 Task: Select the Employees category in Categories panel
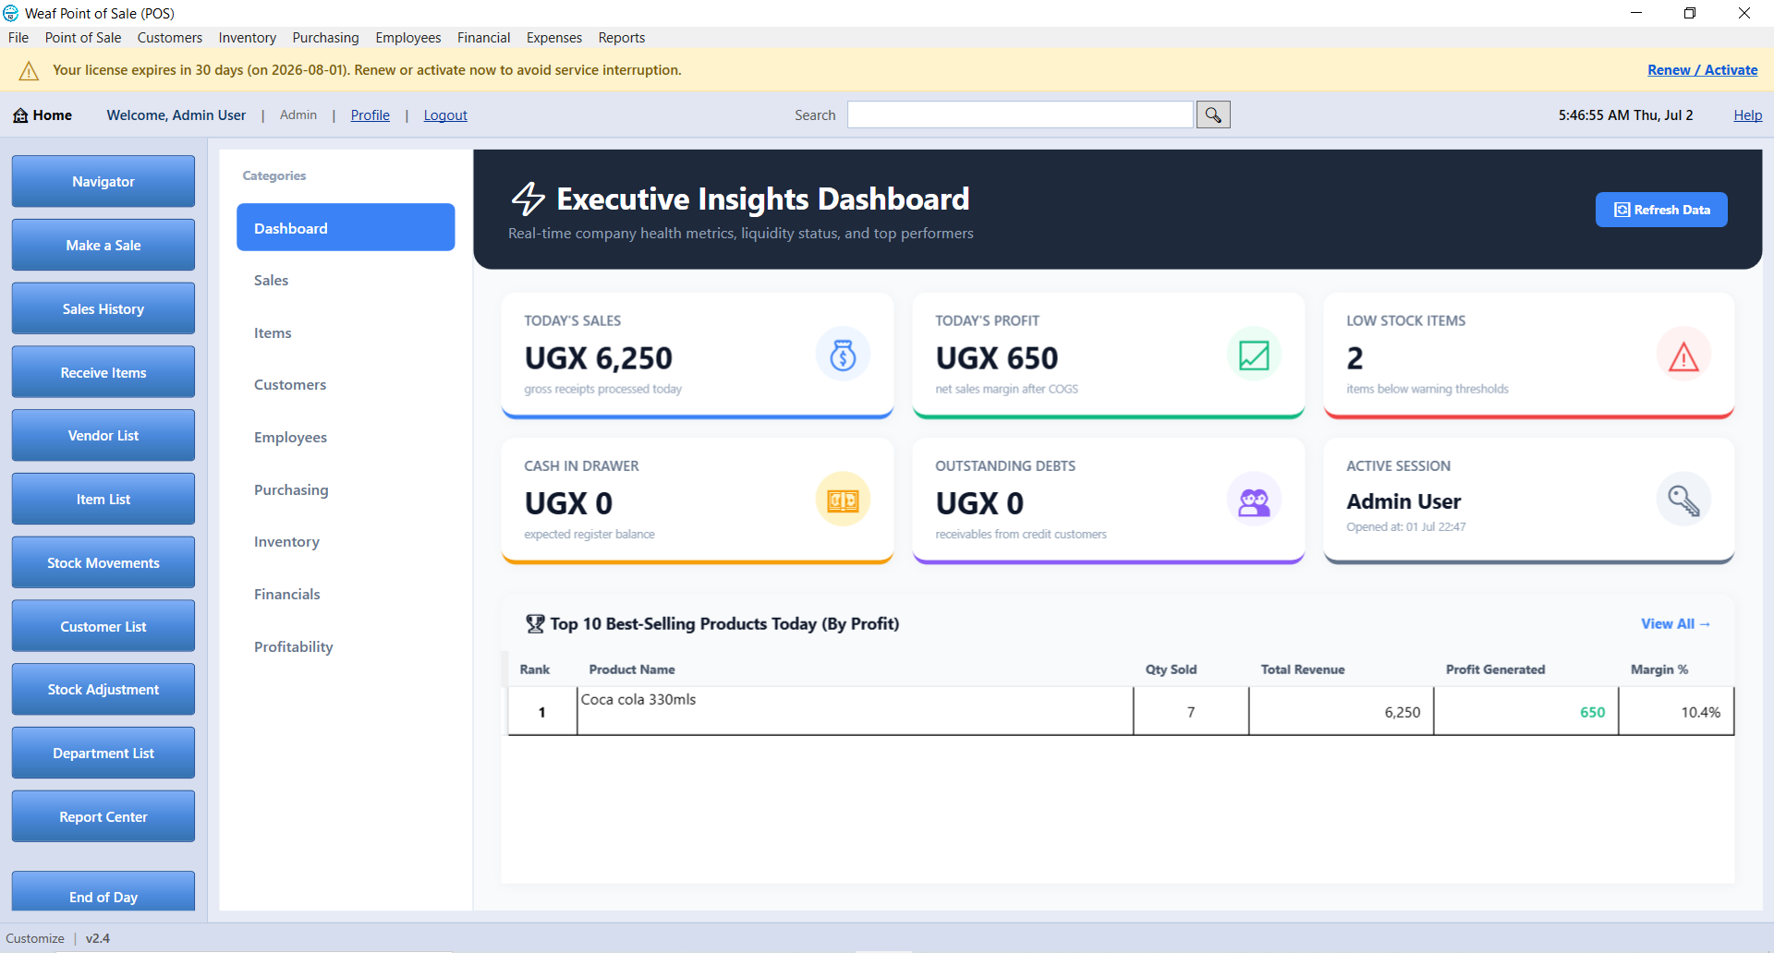[x=346, y=437]
